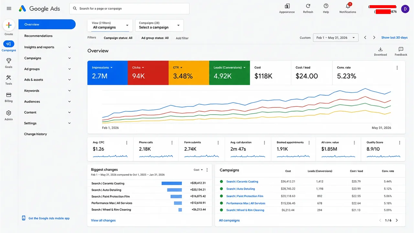Open the Help icon
The height and width of the screenshot is (233, 414).
[x=326, y=6]
